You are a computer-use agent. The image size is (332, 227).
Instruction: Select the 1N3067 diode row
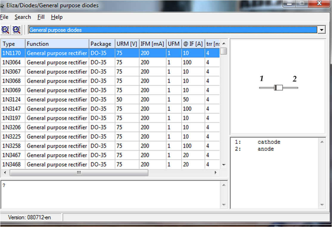[x=110, y=72]
